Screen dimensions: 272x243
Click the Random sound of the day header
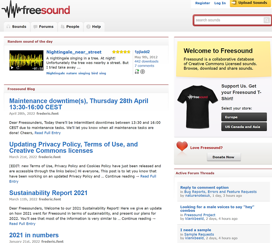click(x=30, y=42)
